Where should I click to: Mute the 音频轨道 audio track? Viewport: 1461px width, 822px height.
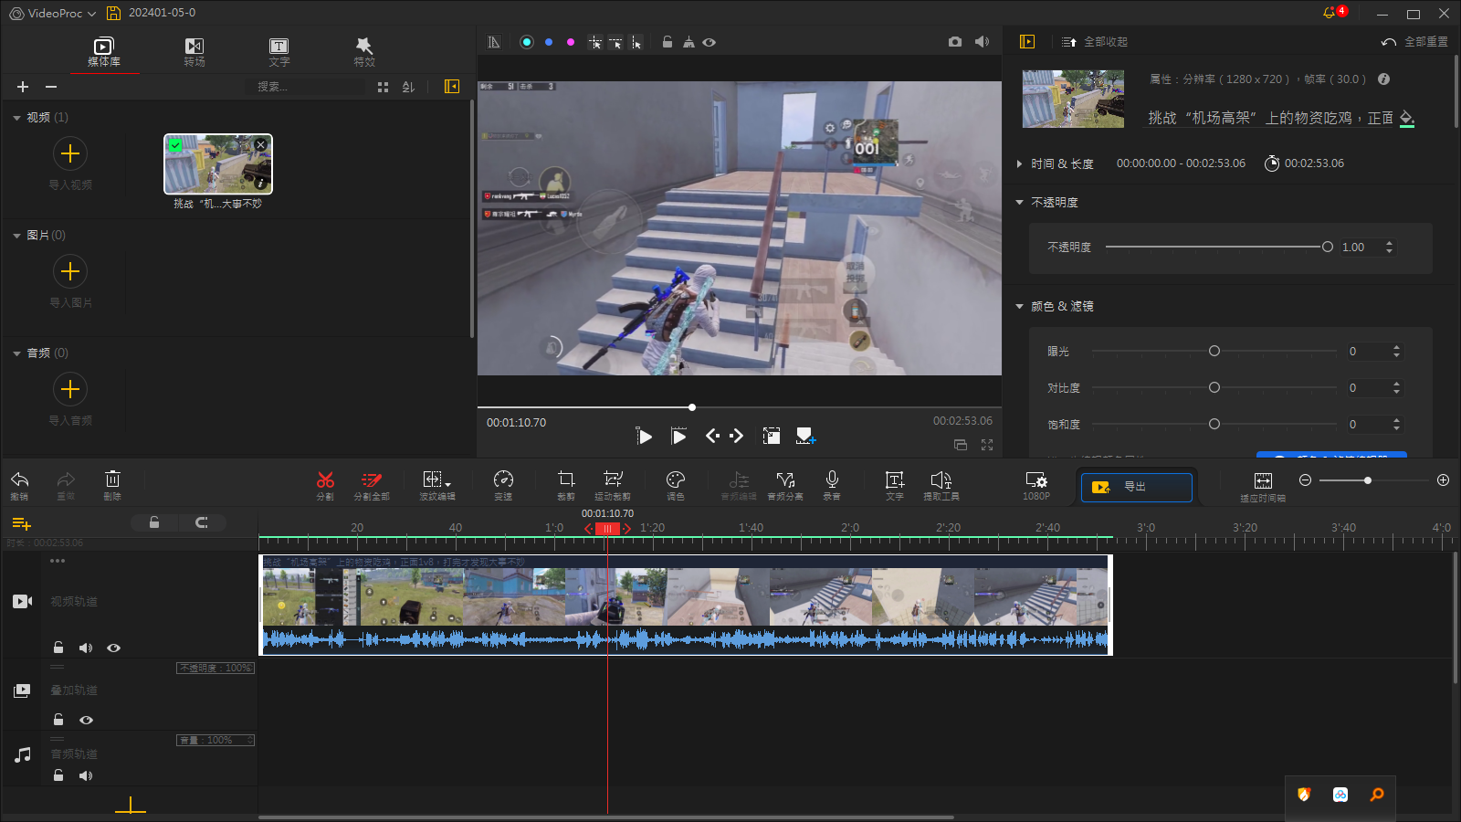[86, 775]
